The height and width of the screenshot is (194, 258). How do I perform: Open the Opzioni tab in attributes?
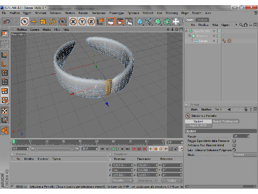click(198, 121)
